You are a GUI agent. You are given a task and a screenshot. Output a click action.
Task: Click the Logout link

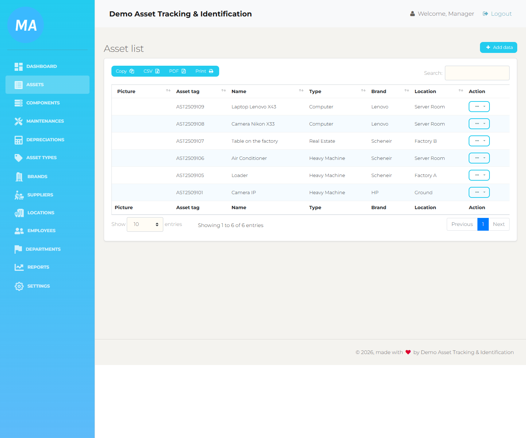point(497,14)
